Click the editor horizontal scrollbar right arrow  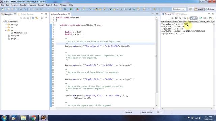coord(154,108)
